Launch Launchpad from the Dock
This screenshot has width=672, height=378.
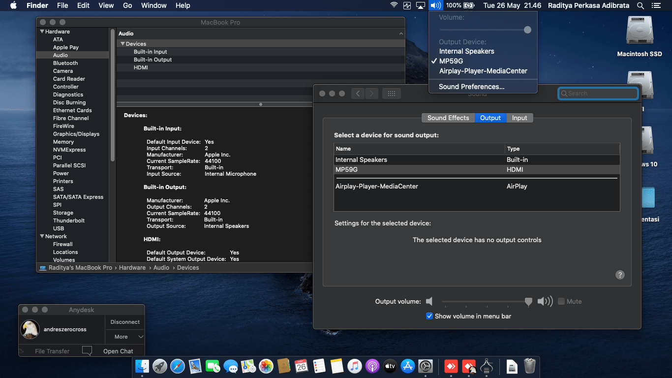160,366
